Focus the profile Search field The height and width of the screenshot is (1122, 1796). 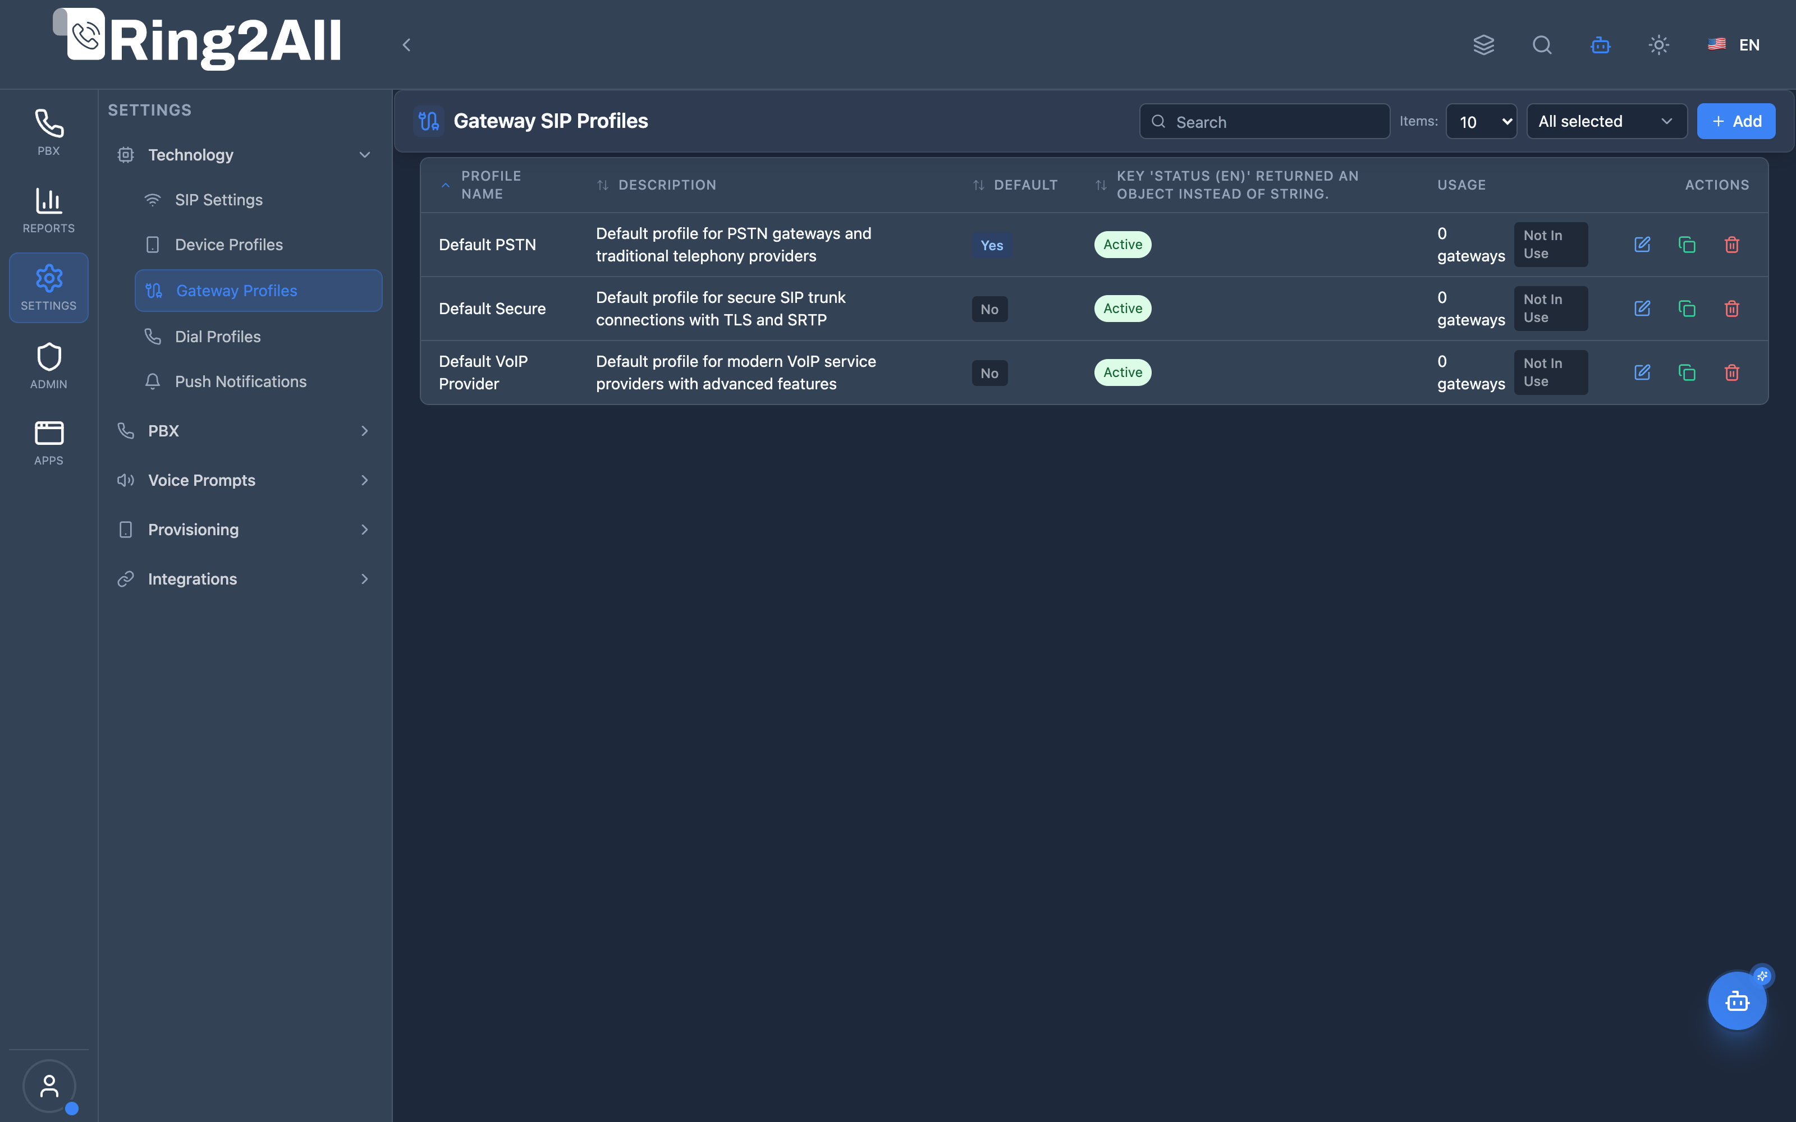(1264, 122)
